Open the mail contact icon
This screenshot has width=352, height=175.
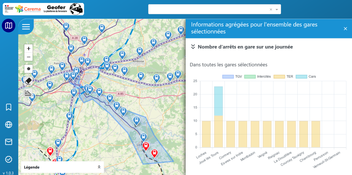point(9,142)
